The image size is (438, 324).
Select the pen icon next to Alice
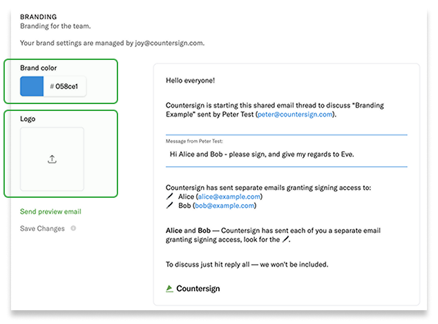coord(169,196)
